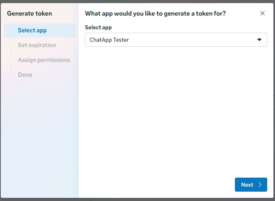Click the chevron arrow inside Next
This screenshot has width=275, height=201.
click(260, 185)
